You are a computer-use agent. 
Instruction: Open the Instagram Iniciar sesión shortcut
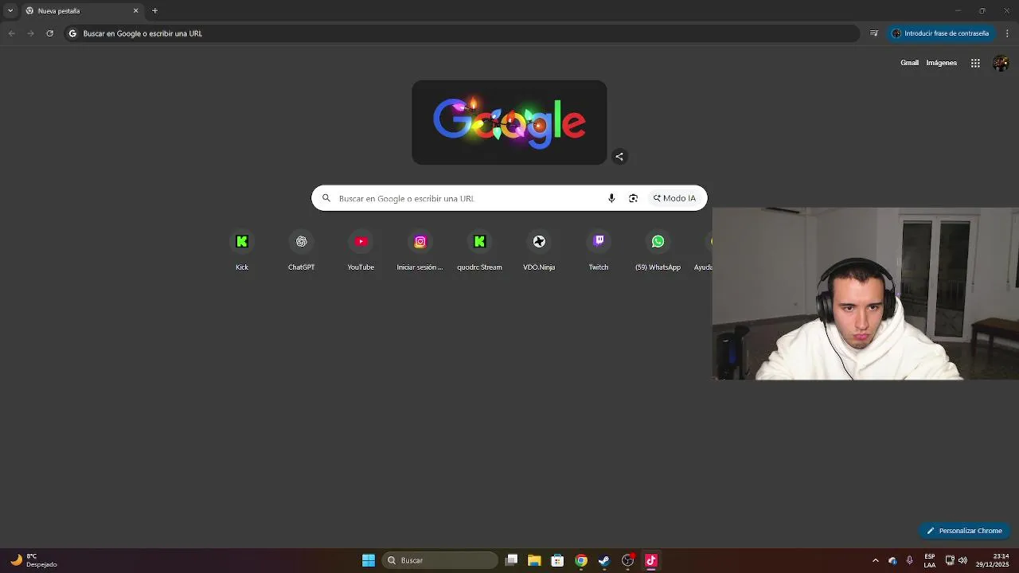[x=420, y=251]
